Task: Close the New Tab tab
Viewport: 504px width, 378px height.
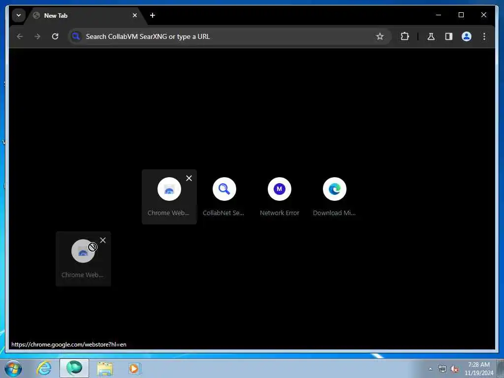Action: click(135, 15)
